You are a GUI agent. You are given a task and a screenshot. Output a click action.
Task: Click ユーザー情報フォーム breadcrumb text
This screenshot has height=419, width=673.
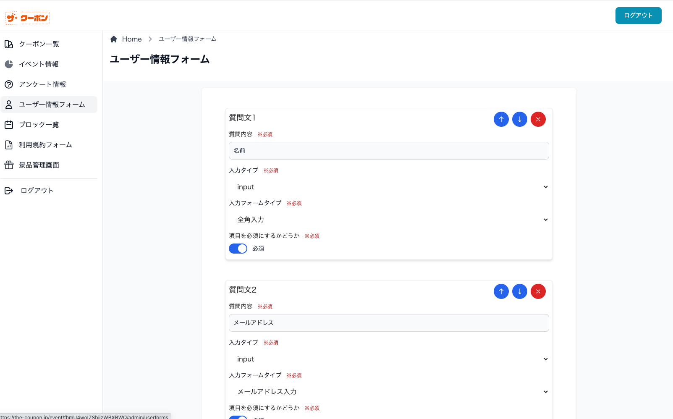pyautogui.click(x=188, y=39)
